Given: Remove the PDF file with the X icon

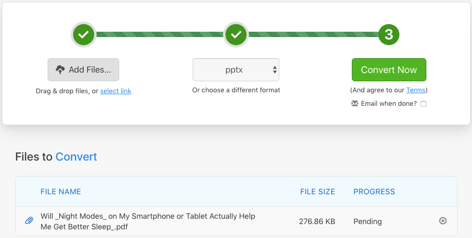Looking at the screenshot, I should coord(443,221).
